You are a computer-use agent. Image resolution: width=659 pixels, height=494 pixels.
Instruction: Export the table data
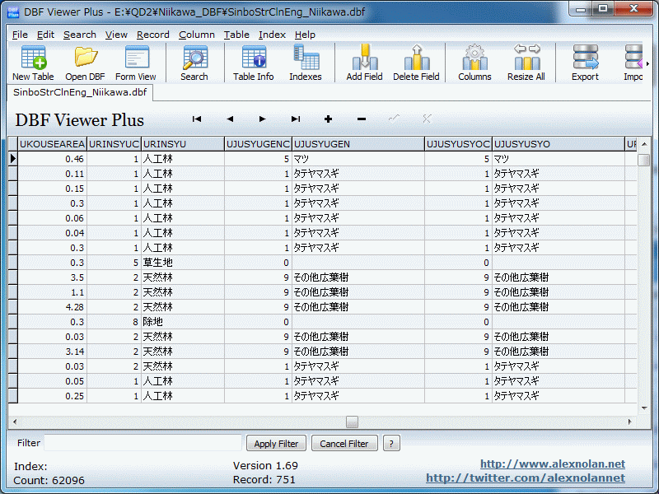click(585, 63)
